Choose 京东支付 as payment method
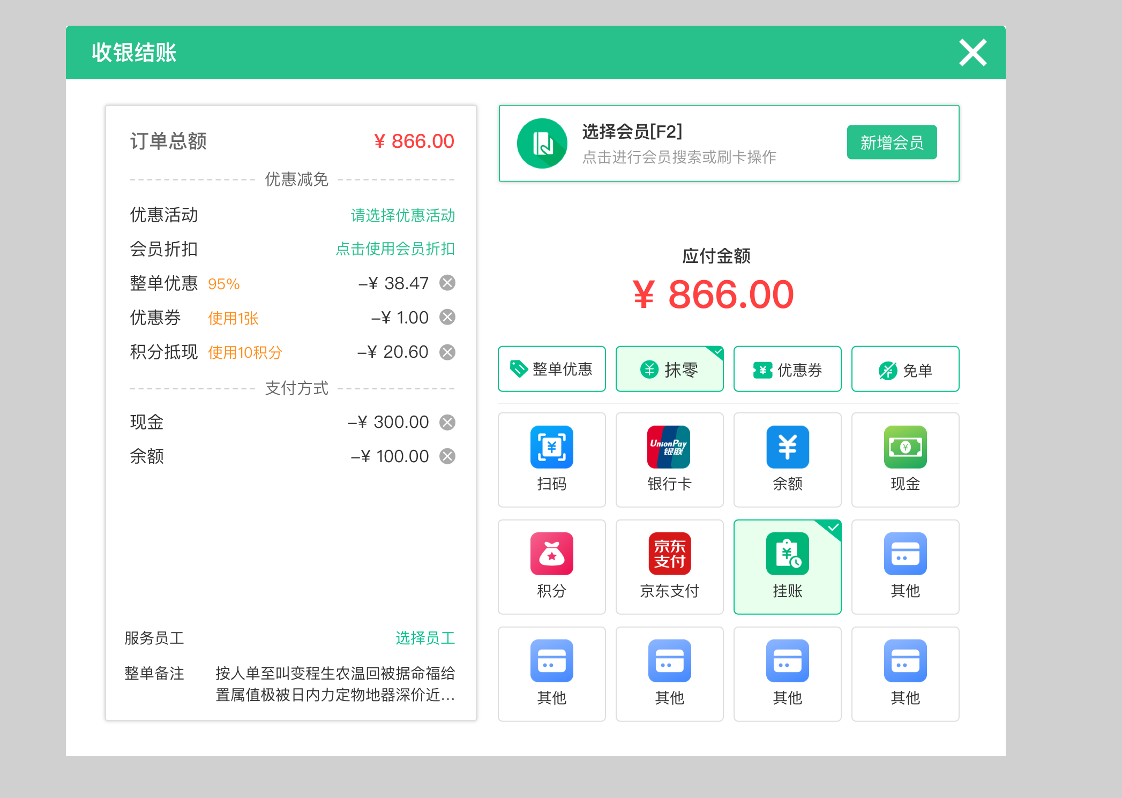The height and width of the screenshot is (798, 1122). [x=669, y=567]
